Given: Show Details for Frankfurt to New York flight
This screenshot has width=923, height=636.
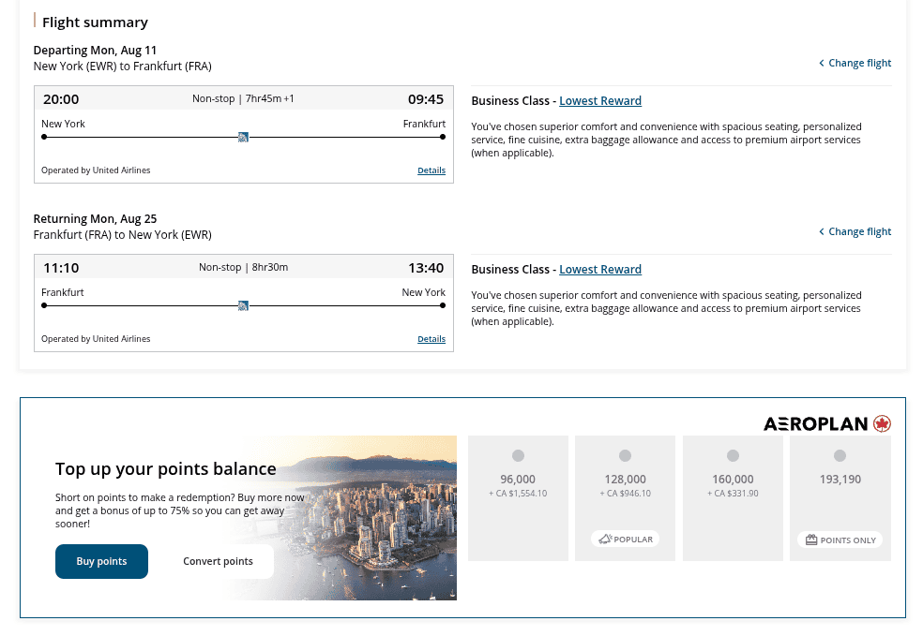Looking at the screenshot, I should point(431,339).
